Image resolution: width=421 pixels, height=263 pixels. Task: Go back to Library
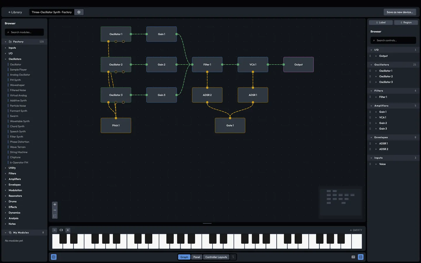point(15,12)
